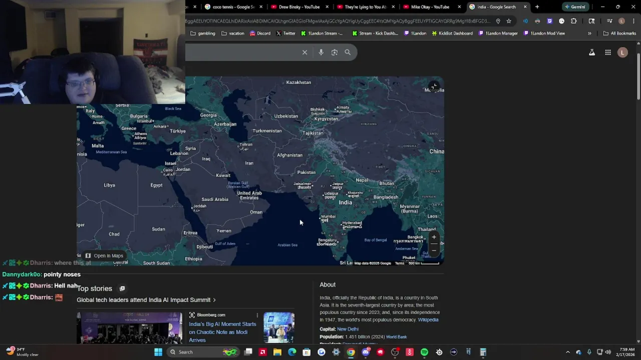641x360 pixels.
Task: Open the gambling bookmarks folder
Action: click(x=203, y=33)
